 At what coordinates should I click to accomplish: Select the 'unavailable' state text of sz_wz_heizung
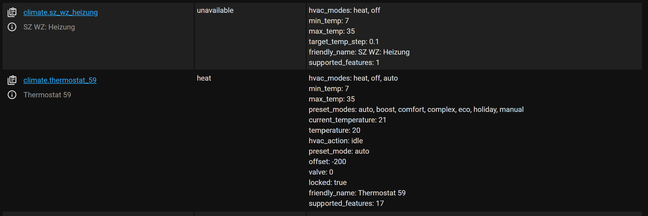[x=215, y=10]
